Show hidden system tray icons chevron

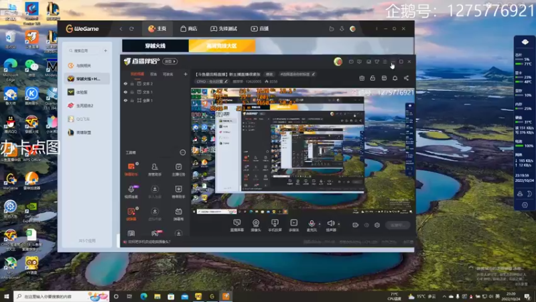click(x=444, y=297)
